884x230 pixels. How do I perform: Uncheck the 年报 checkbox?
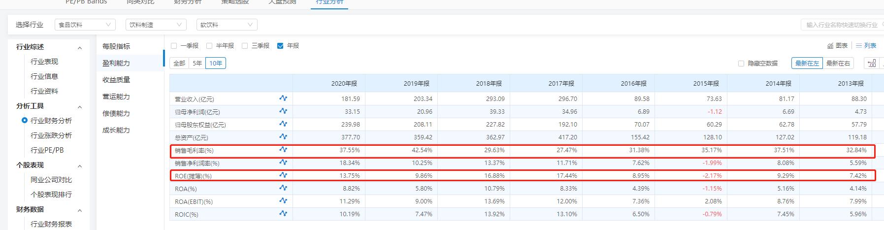pos(280,46)
